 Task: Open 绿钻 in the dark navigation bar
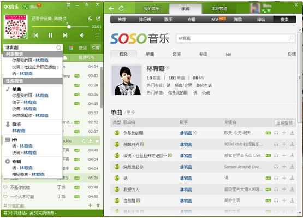coord(261,20)
